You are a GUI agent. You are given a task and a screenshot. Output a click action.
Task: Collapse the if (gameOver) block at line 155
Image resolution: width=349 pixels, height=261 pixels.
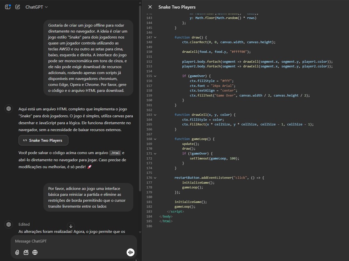tap(155, 76)
